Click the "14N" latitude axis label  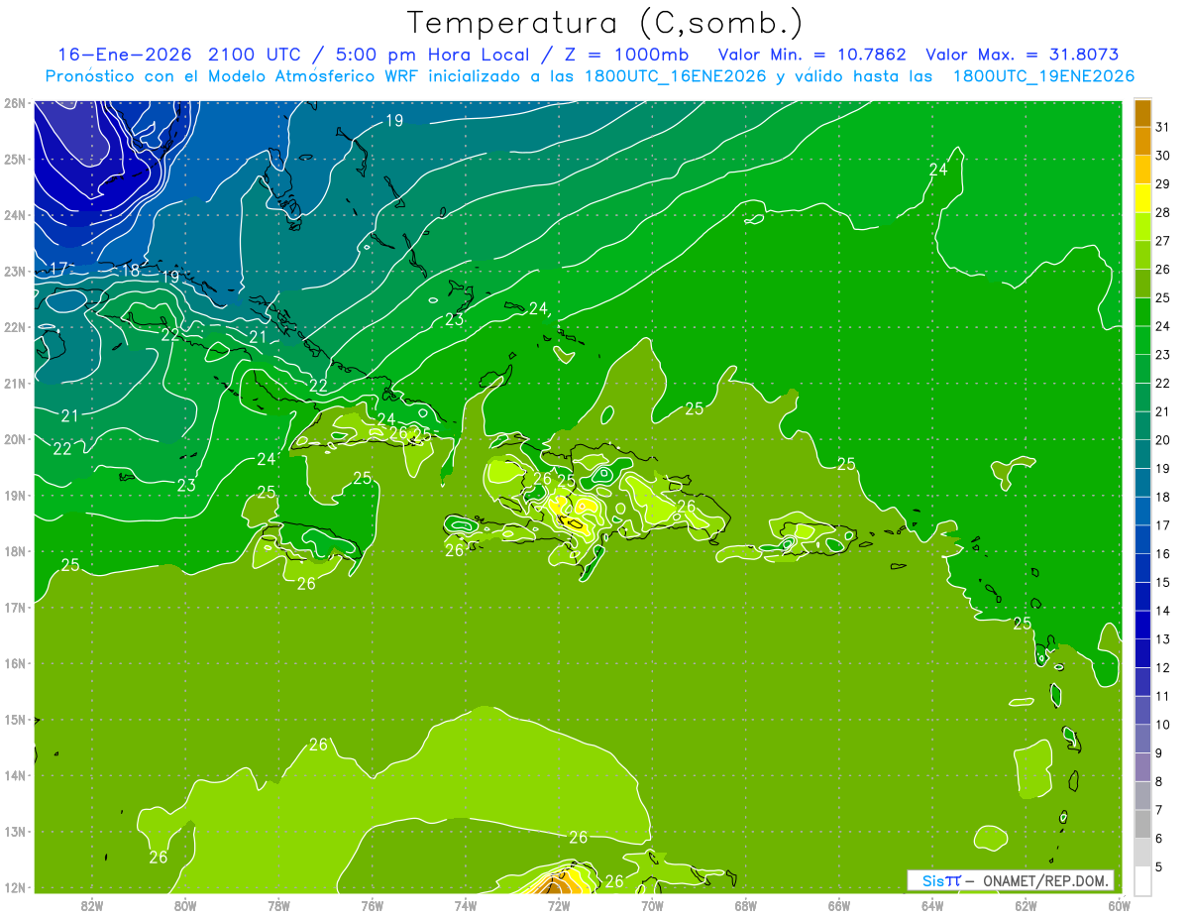[14, 775]
